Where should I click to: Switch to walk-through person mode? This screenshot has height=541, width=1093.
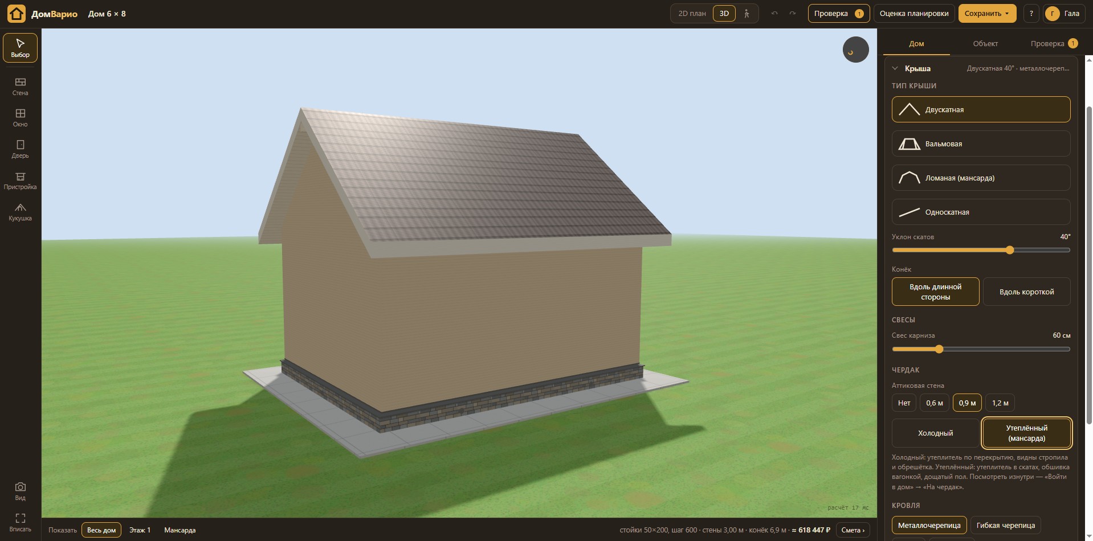[747, 14]
